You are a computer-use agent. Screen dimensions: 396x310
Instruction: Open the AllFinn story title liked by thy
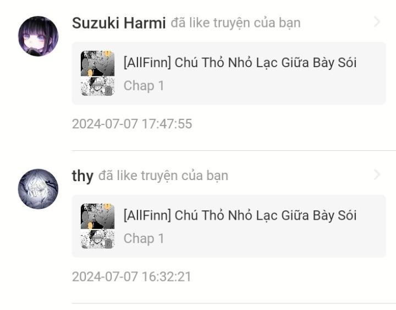tap(240, 215)
